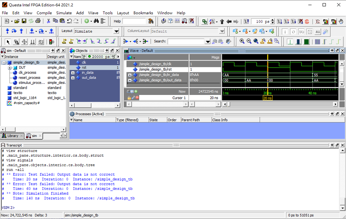Click the up arrow navigation icon
This screenshot has width=346, height=219.
pos(222,21)
